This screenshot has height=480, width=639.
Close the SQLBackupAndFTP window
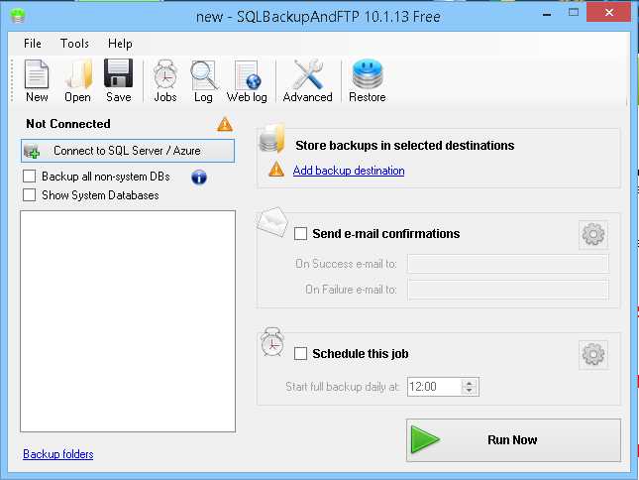pyautogui.click(x=609, y=12)
